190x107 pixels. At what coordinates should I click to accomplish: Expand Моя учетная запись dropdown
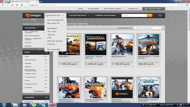click(x=114, y=9)
